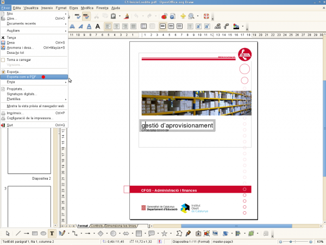Click the large 'A' font character icon
The height and width of the screenshot is (245, 326).
coord(97,26)
